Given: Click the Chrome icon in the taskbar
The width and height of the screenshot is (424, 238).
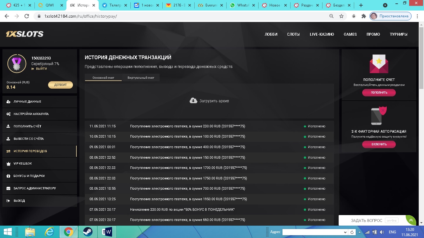Looking at the screenshot, I should pyautogui.click(x=69, y=232).
